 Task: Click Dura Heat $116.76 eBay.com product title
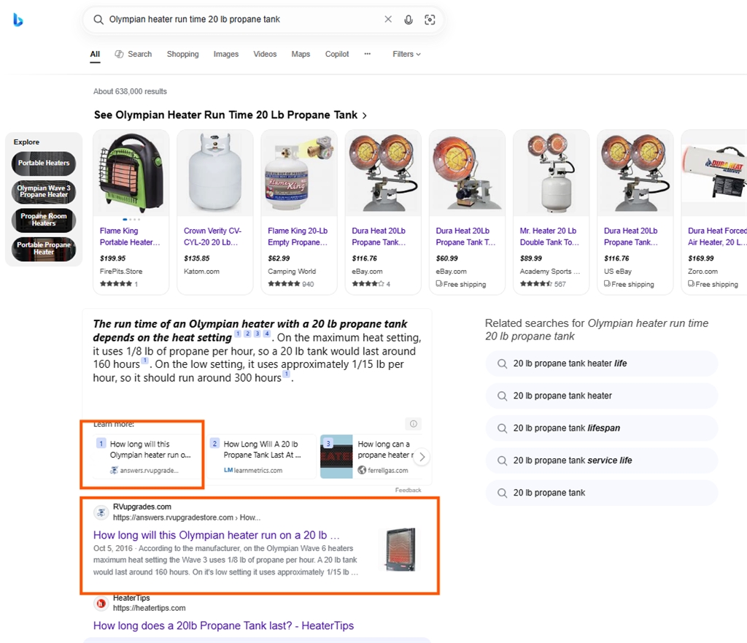[x=379, y=236]
